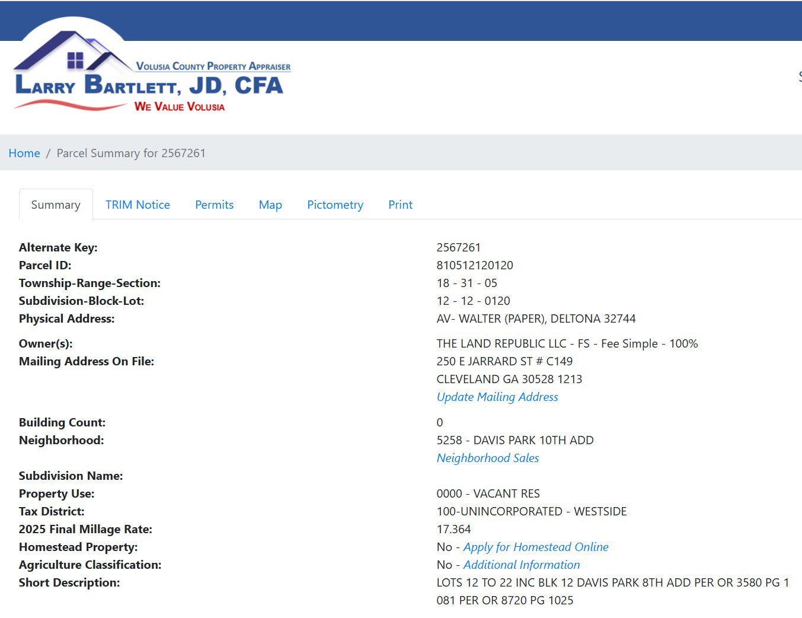Click the Alternate Key value 2567261

click(x=458, y=247)
